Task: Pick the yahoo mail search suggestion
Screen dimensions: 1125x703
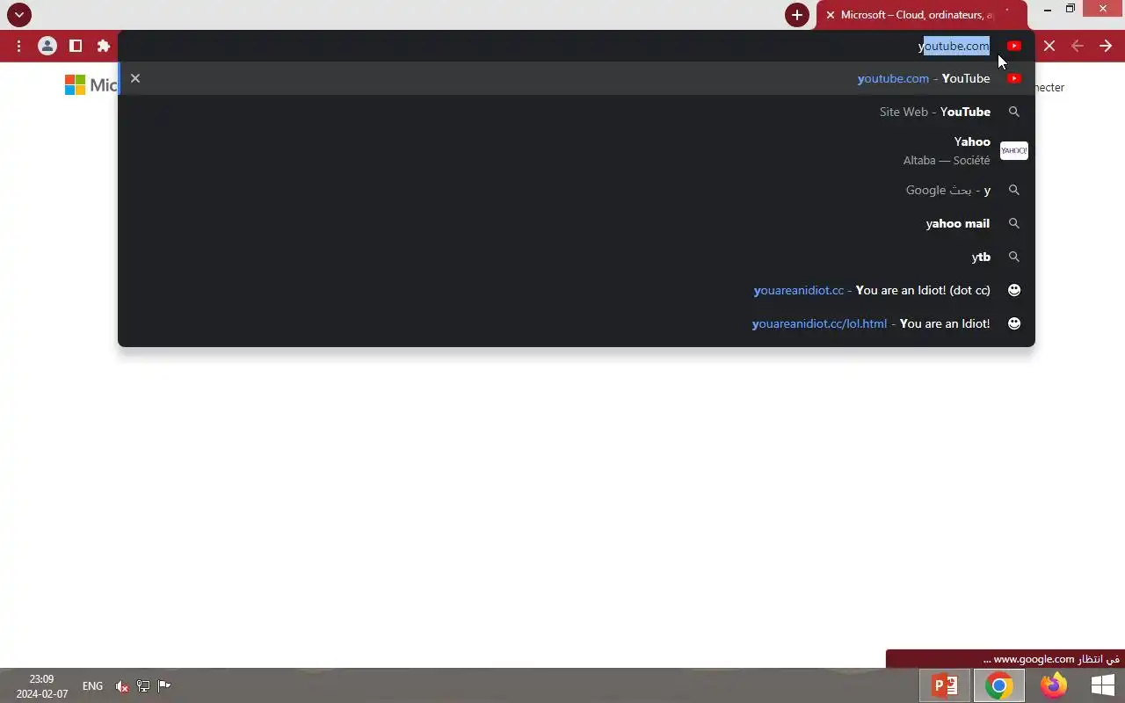Action: (x=577, y=223)
